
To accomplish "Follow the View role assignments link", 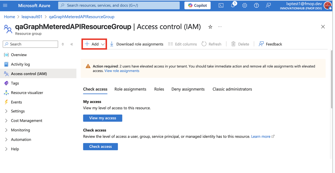I will pos(122,71).
